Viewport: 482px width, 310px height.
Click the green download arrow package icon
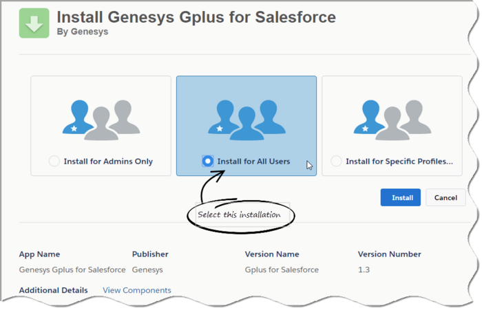coord(34,23)
